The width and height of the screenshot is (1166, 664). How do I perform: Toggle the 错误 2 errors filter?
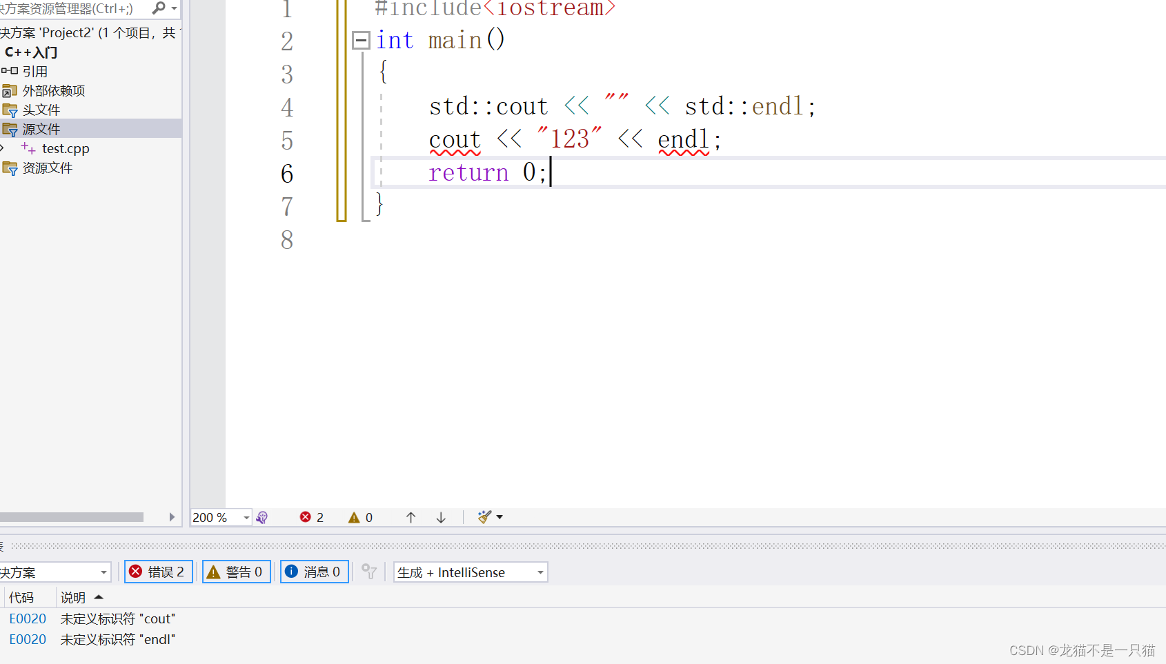point(158,572)
